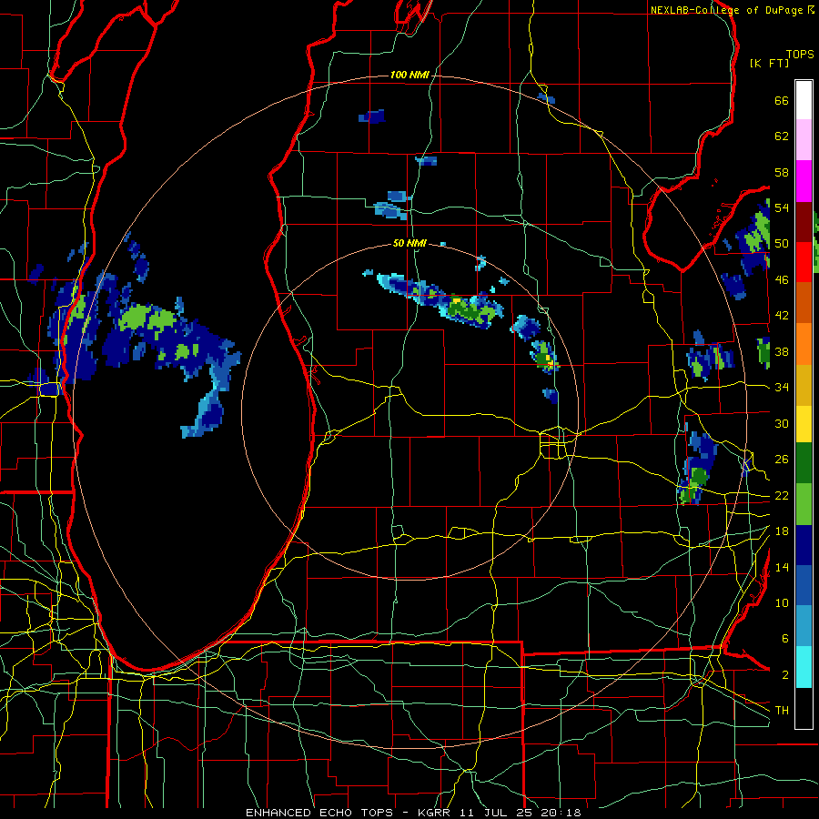Image resolution: width=819 pixels, height=819 pixels.
Task: Click the light pink legend swatch
Action: [804, 140]
